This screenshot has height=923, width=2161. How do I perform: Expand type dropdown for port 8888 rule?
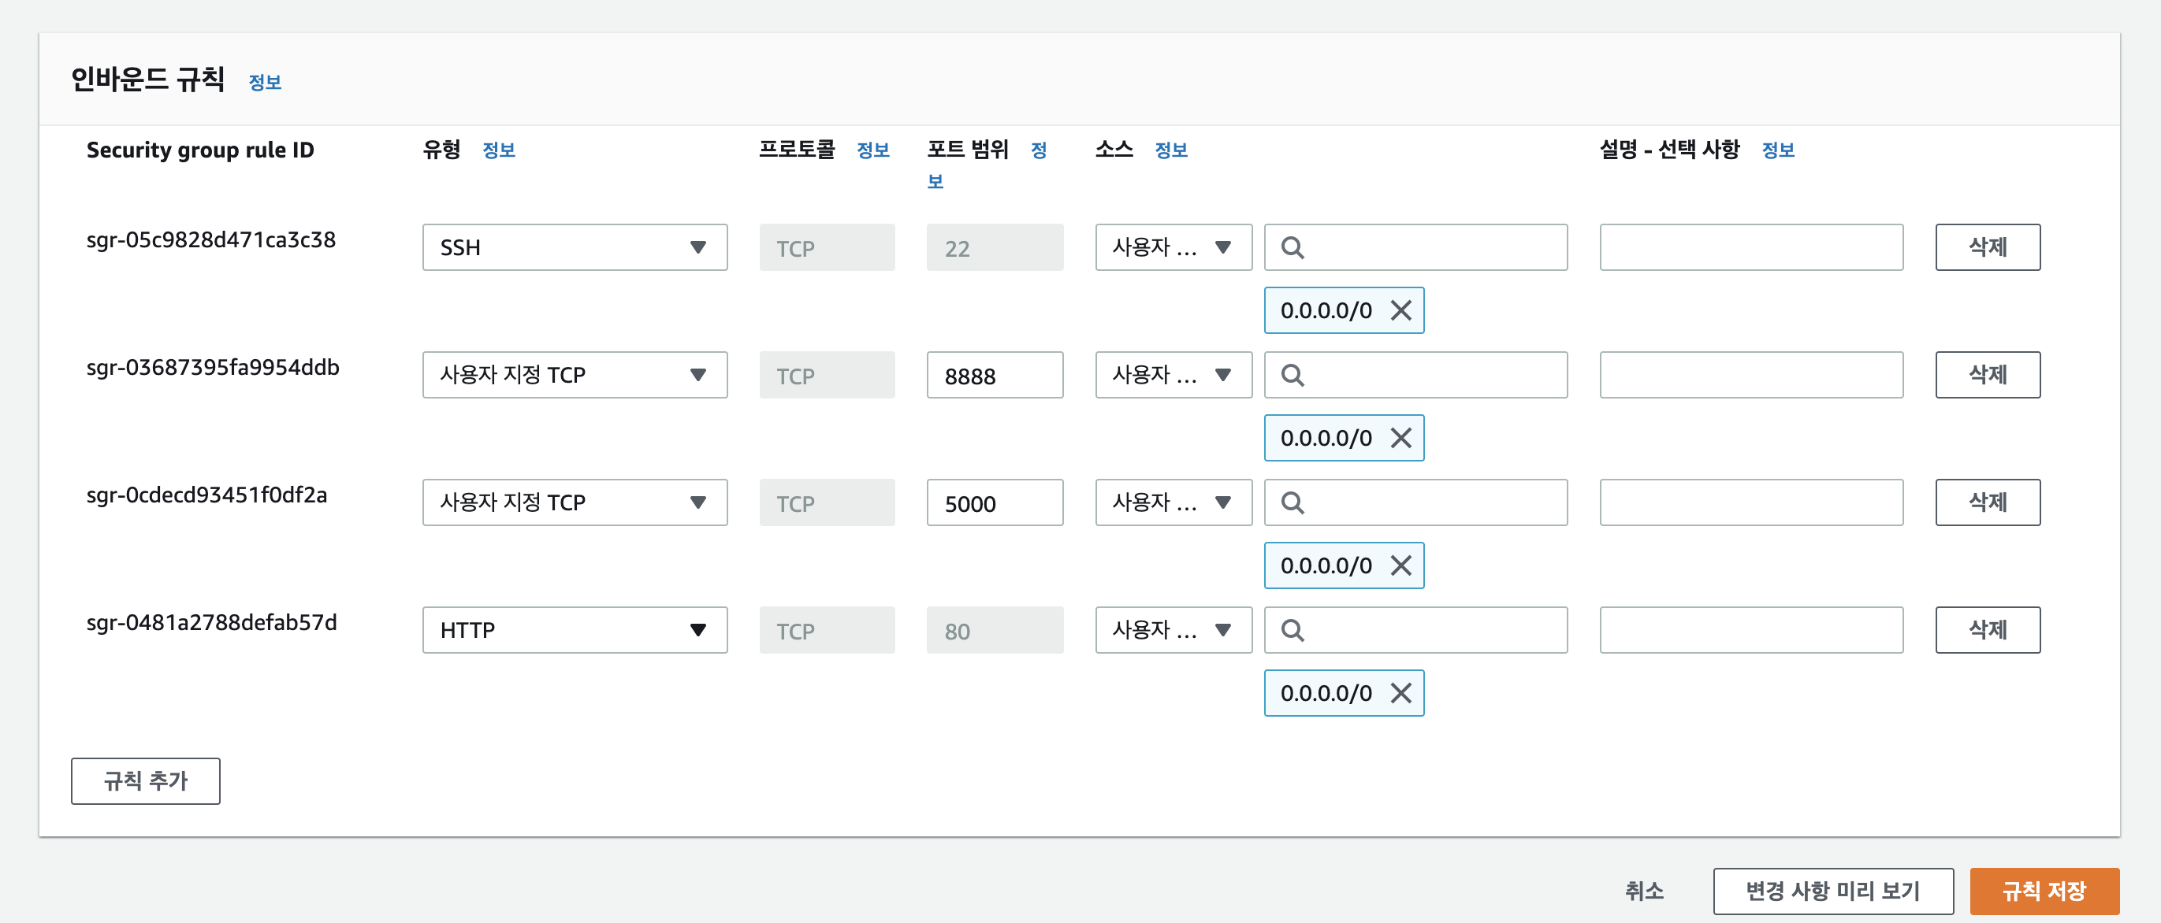(574, 375)
